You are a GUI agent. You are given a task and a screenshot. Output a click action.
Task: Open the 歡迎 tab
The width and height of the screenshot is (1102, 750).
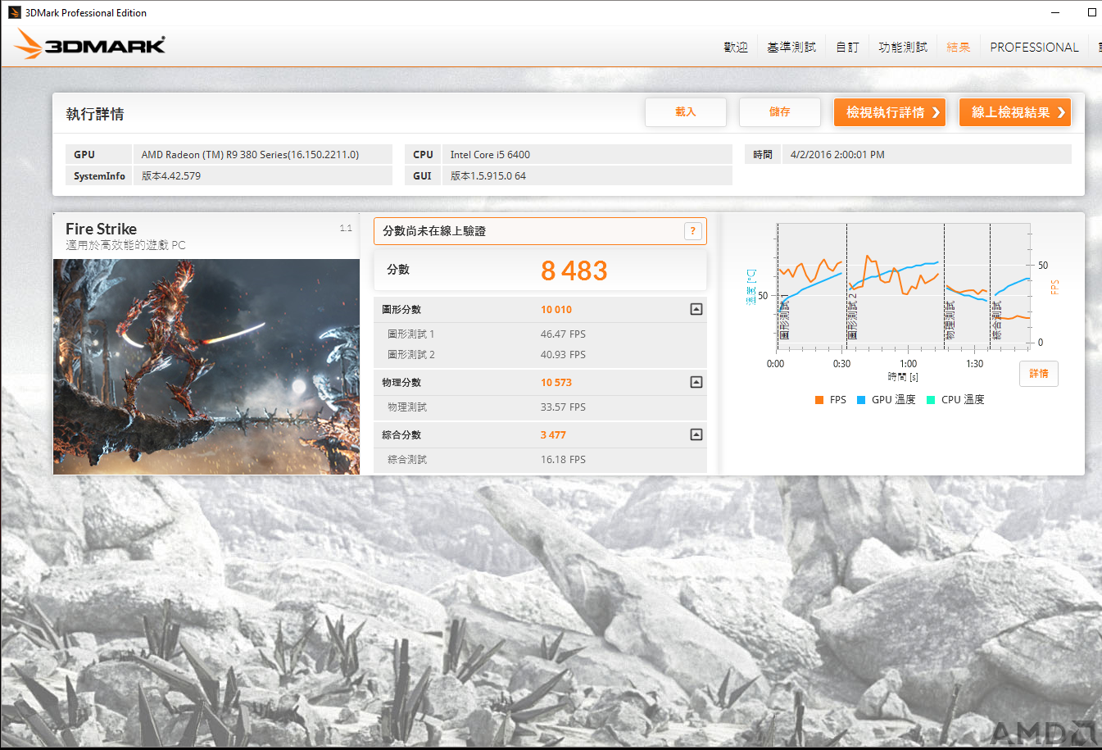click(x=736, y=47)
